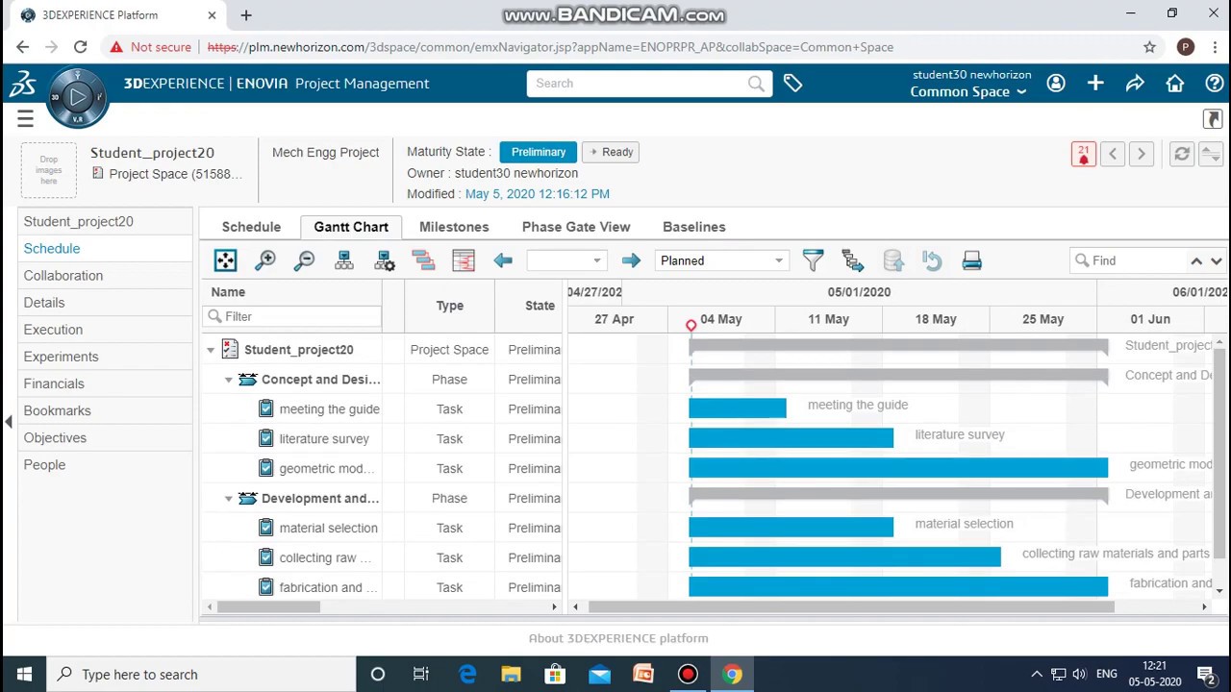Open About 3DEXPERIENCE platform link
1231x692 pixels.
click(x=618, y=638)
